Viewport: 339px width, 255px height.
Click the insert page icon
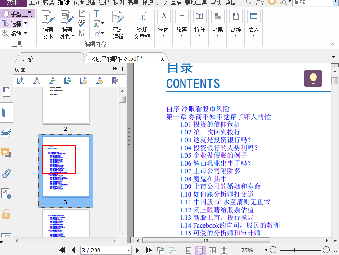[83, 81]
